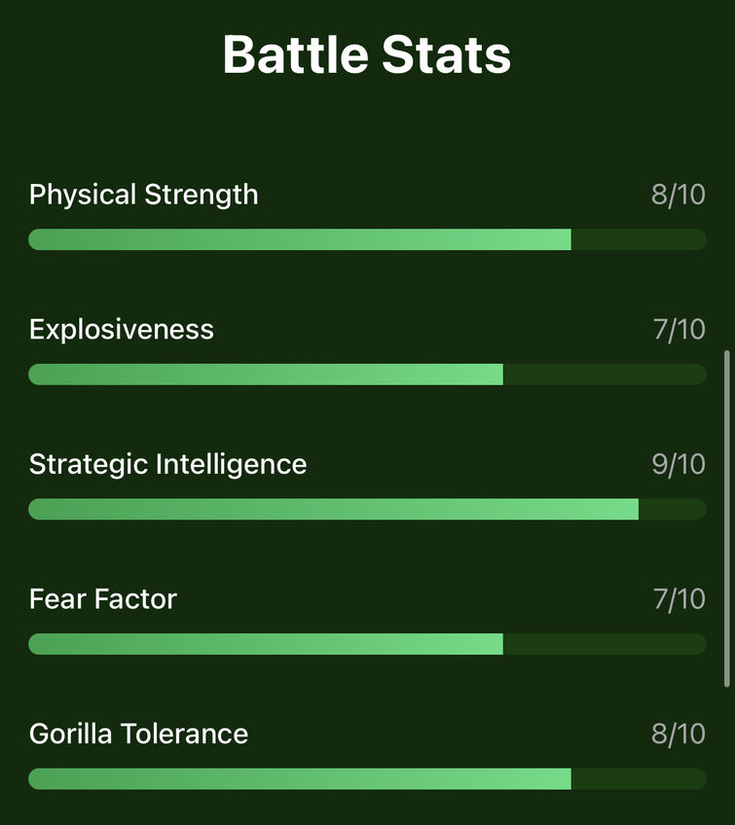This screenshot has height=825, width=735.
Task: Click unfilled portion of Explosiveness bar
Action: coord(605,375)
